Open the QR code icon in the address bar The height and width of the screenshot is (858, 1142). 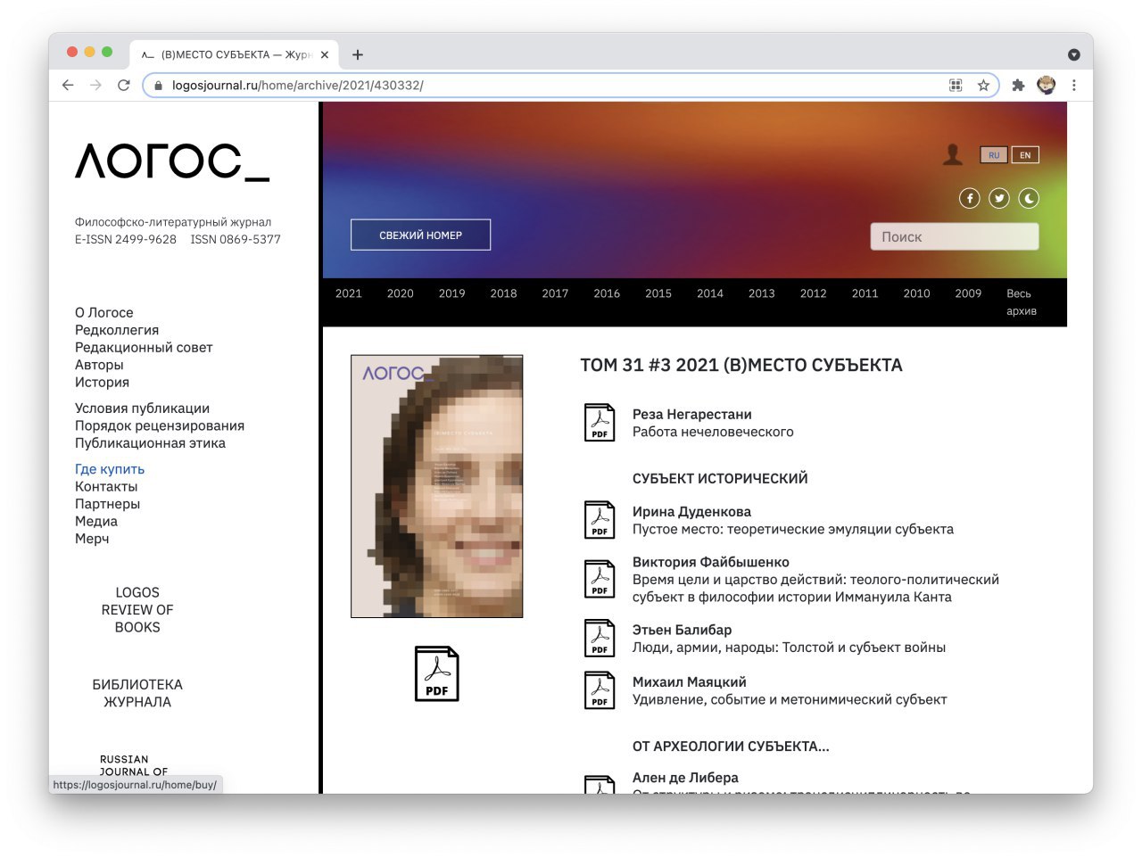(956, 85)
